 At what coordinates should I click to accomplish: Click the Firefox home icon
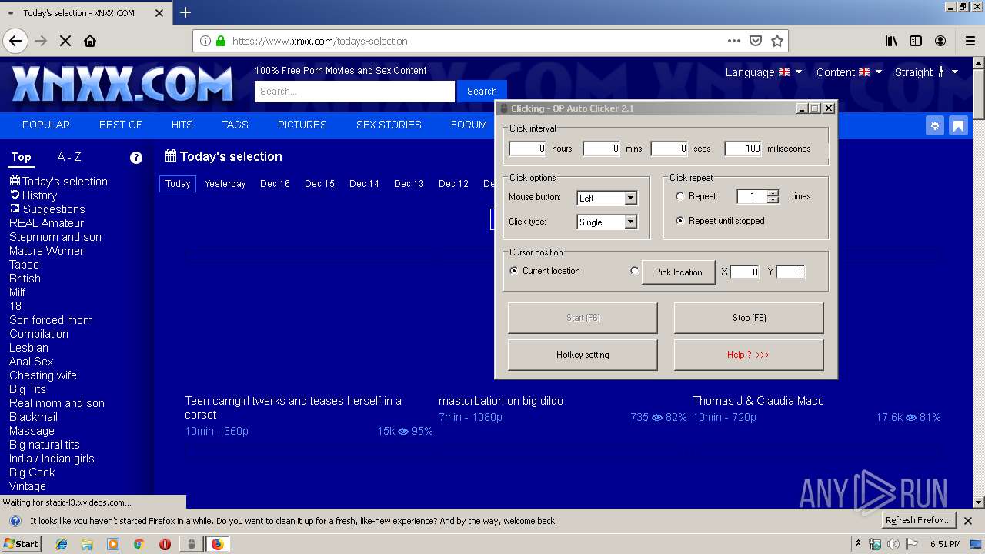pos(90,41)
